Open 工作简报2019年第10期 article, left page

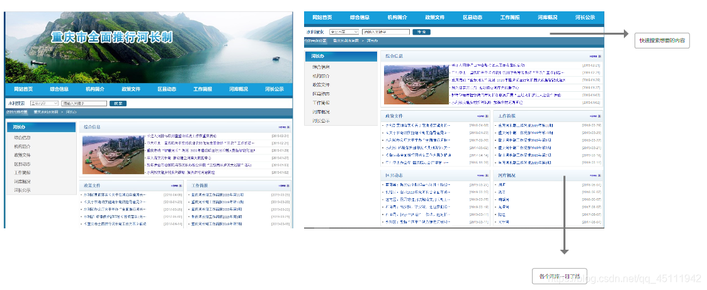coord(218,202)
